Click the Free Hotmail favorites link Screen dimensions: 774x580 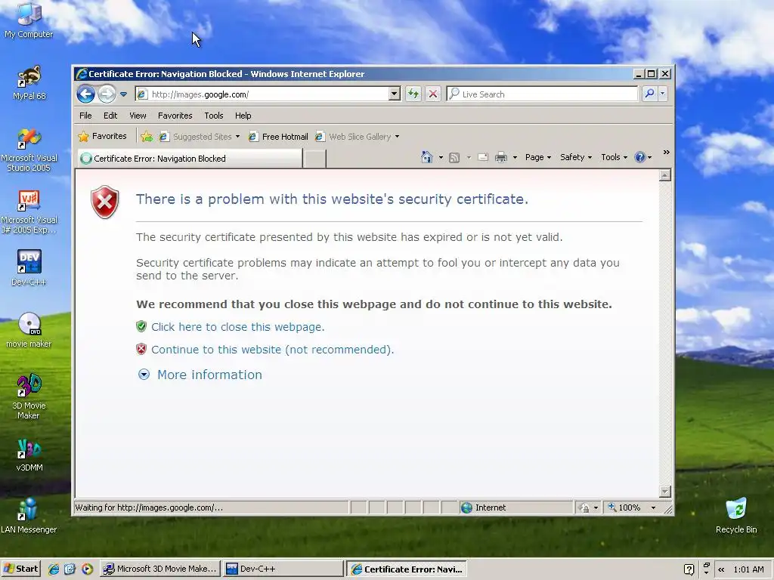(278, 137)
